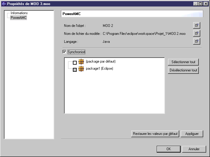Select Informations in the left tree
The image size is (210, 157).
(19, 13)
